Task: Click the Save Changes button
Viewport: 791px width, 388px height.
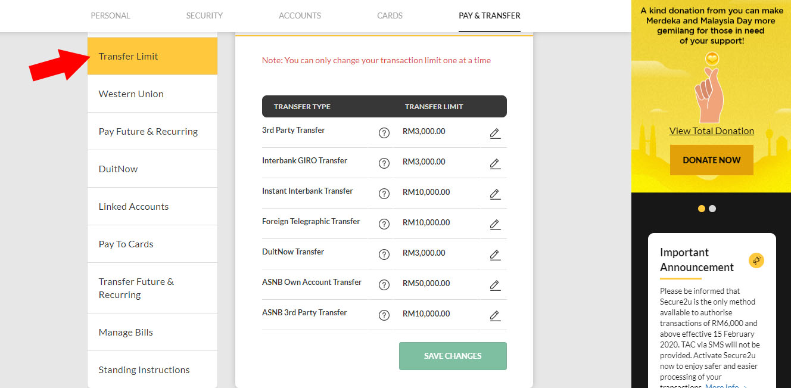Action: (x=453, y=356)
